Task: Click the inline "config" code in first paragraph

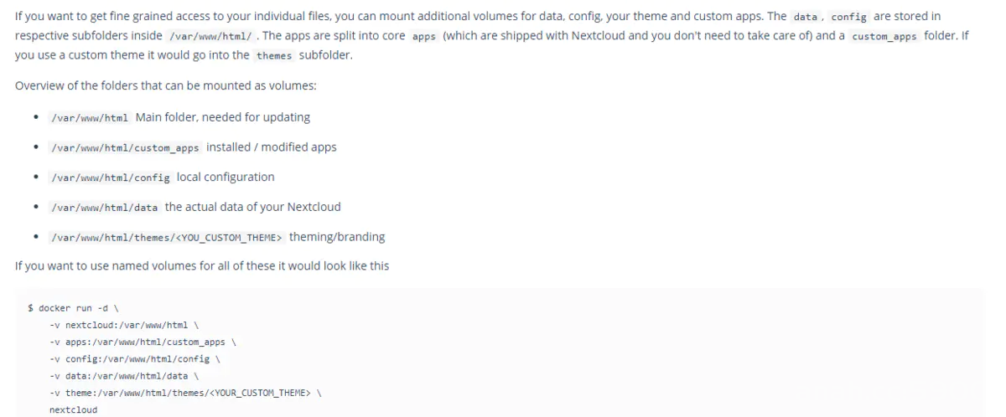Action: [848, 16]
